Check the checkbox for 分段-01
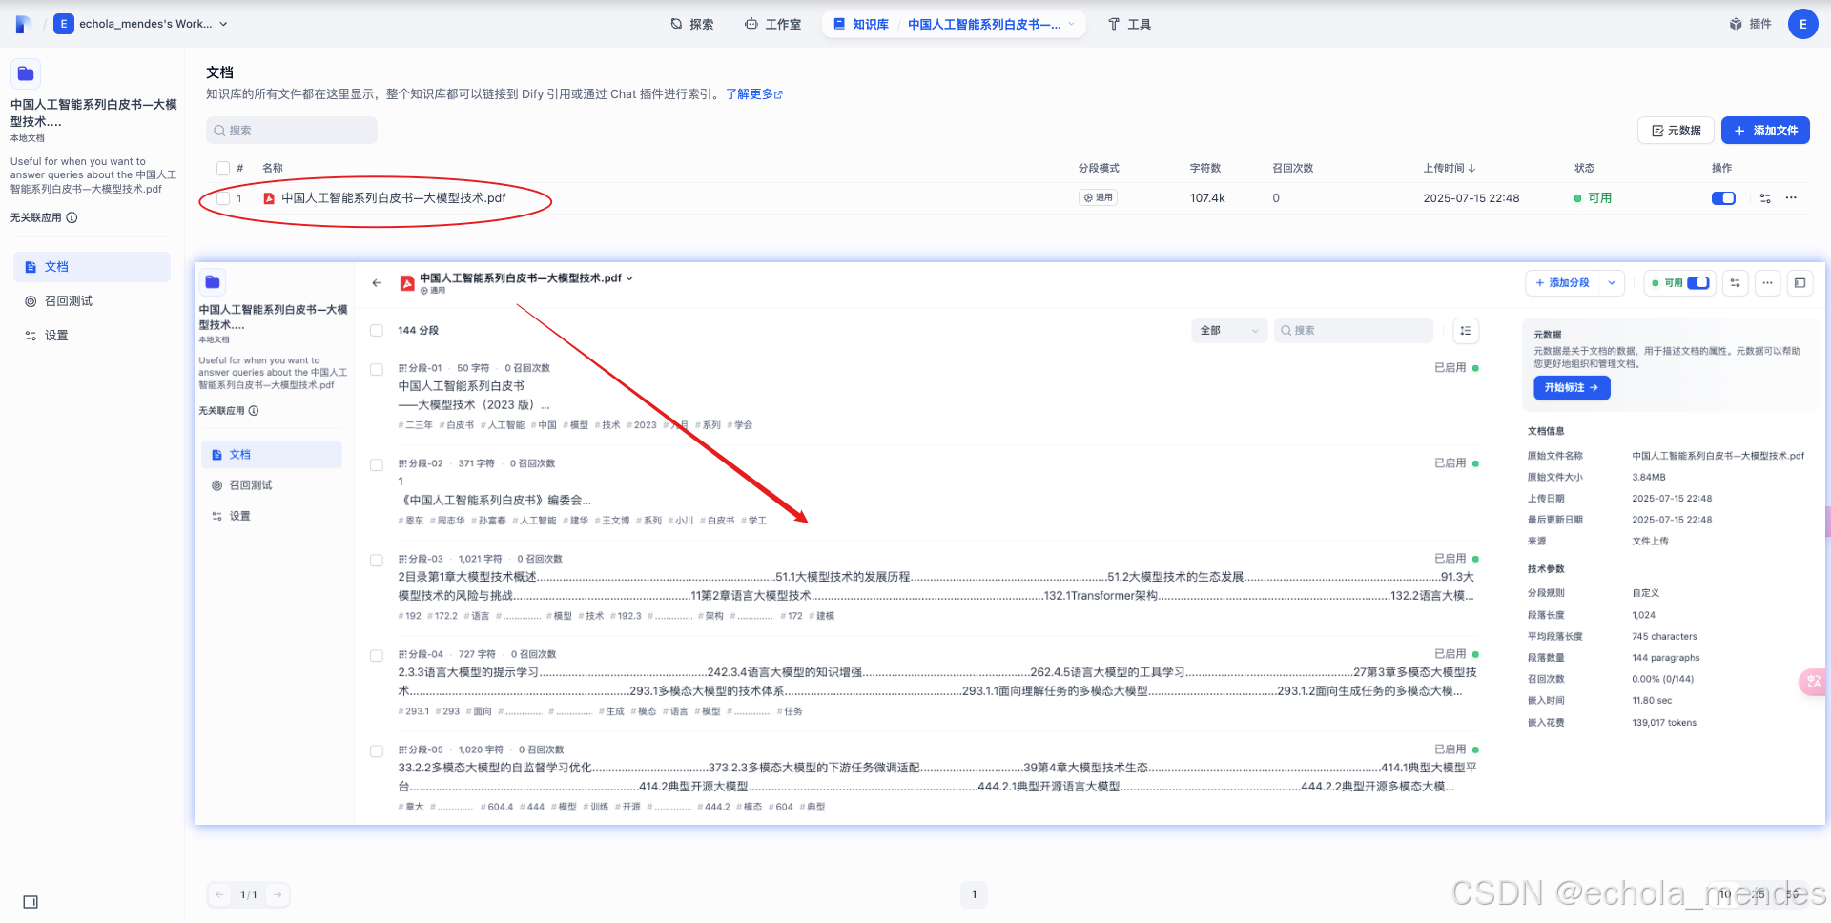Viewport: 1831px width, 923px height. (x=377, y=369)
